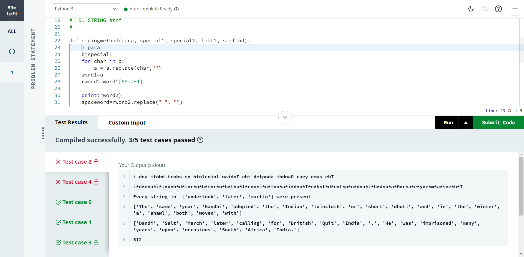Click the lock icon next to Test case 4
524x257 pixels.
click(96, 182)
